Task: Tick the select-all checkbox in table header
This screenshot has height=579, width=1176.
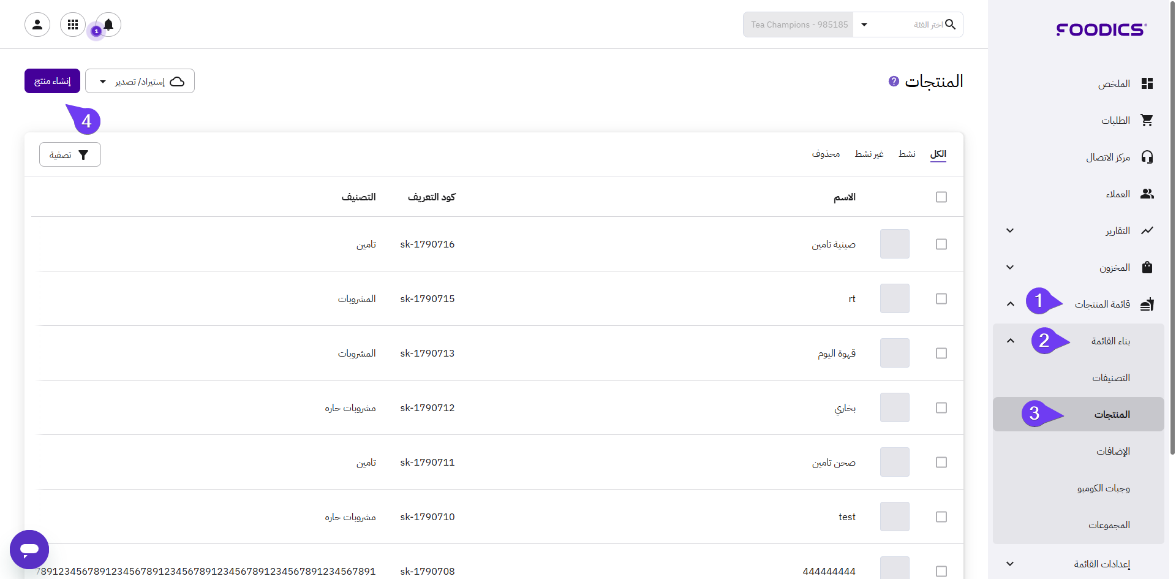Action: pyautogui.click(x=941, y=197)
